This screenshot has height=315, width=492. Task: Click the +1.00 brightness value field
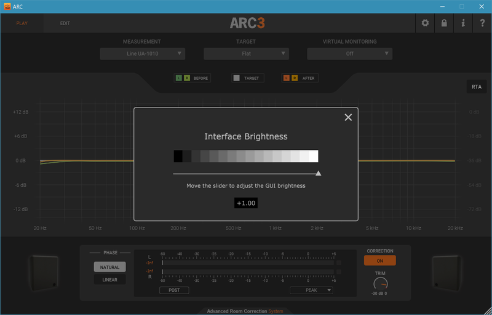(246, 203)
